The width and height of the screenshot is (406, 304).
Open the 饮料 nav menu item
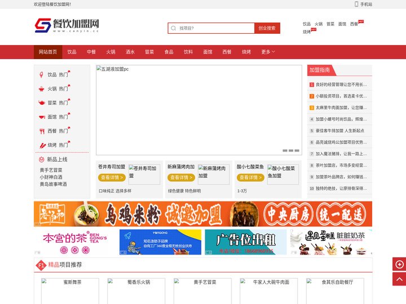click(x=188, y=52)
